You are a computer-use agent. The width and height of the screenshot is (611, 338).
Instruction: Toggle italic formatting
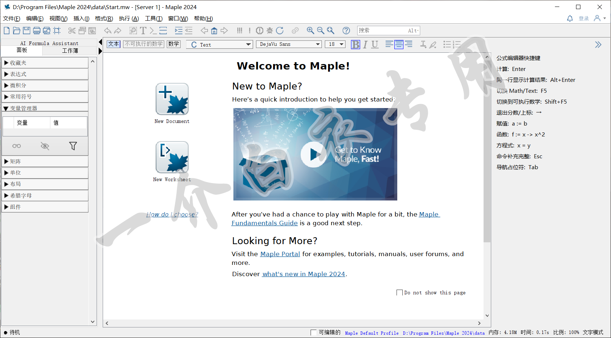(x=365, y=44)
